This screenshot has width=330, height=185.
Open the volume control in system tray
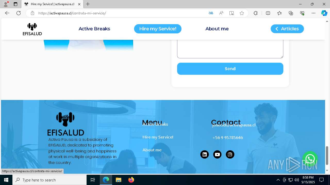point(297,180)
